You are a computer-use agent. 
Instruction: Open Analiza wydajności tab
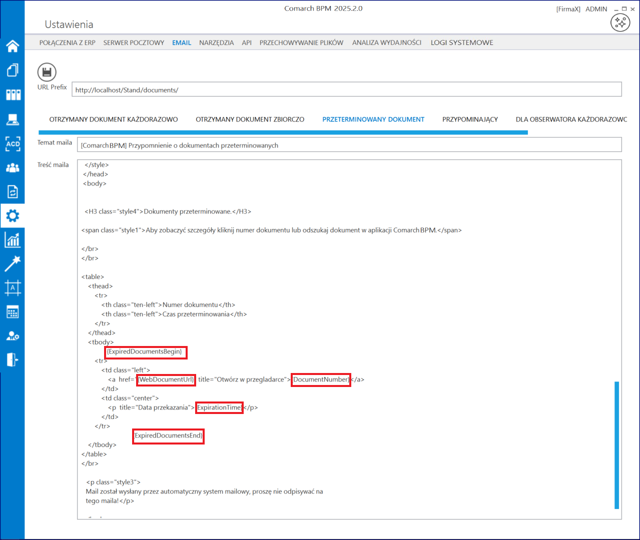387,42
